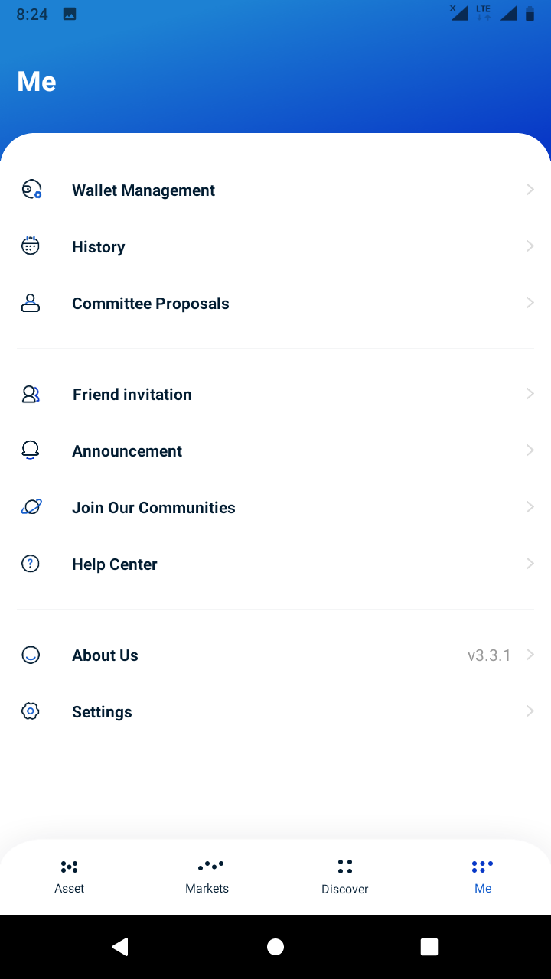This screenshot has width=551, height=979.
Task: Open Committee Proposals label
Action: tap(151, 304)
